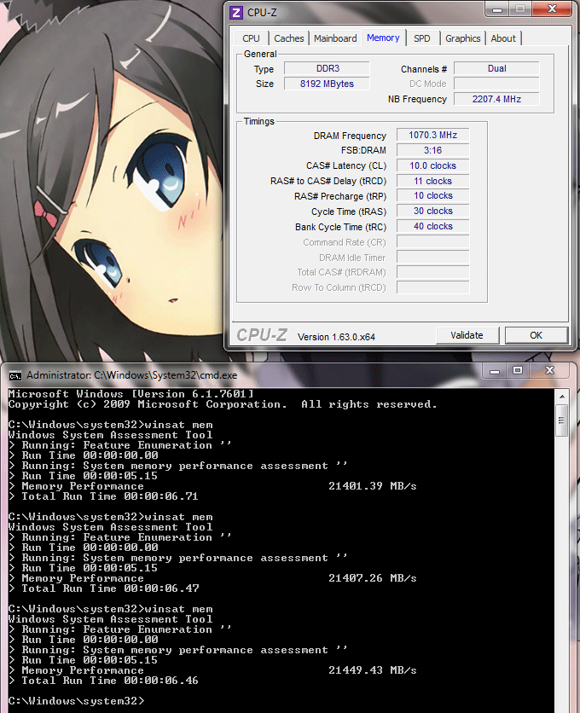
Task: Click the Size field showing 8192 MBytes
Action: [327, 84]
